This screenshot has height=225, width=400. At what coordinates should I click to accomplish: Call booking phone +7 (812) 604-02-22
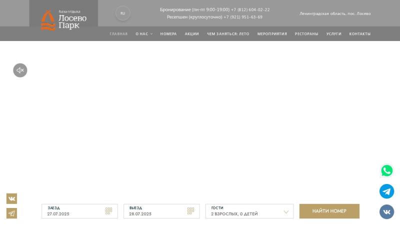[250, 9]
